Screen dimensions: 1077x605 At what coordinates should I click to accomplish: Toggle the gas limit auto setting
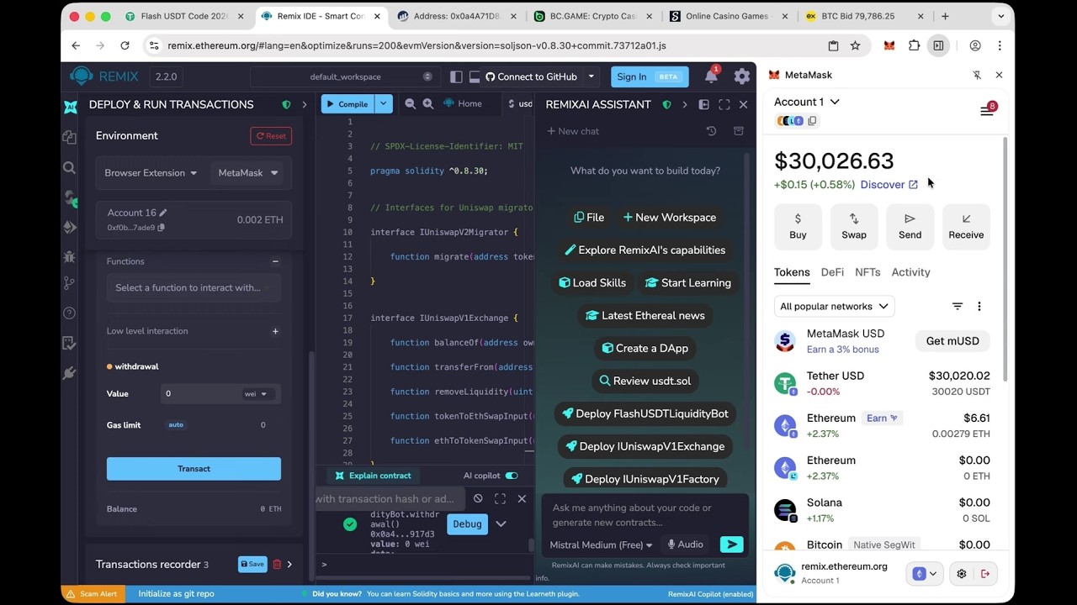click(x=176, y=425)
